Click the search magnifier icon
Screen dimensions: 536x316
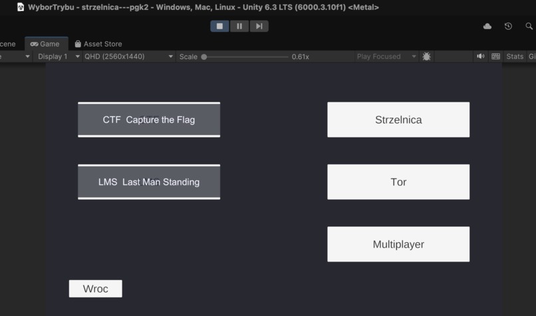(x=529, y=27)
